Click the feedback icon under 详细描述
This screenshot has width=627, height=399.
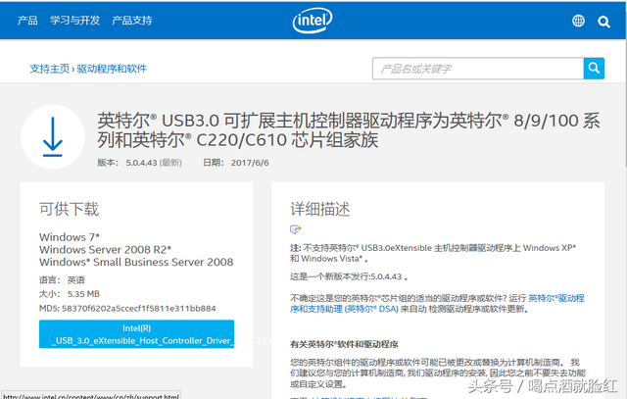295,229
